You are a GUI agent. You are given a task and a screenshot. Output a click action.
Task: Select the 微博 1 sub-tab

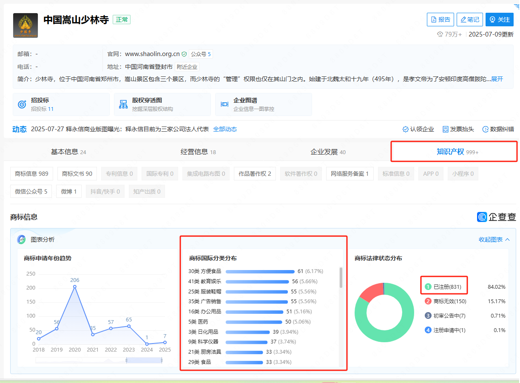tap(68, 191)
